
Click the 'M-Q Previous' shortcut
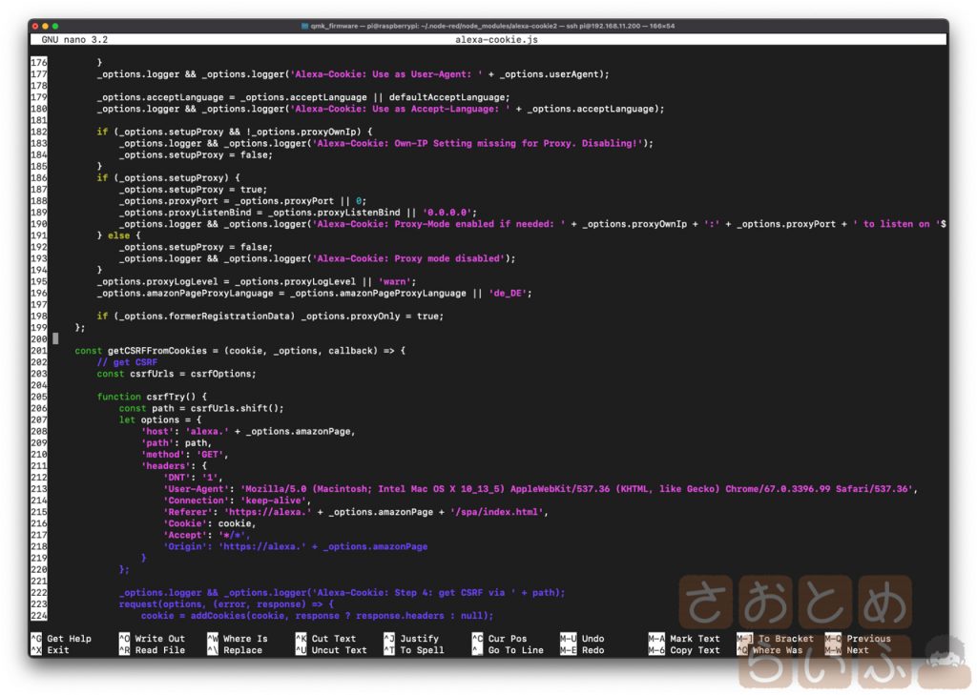pyautogui.click(x=858, y=639)
